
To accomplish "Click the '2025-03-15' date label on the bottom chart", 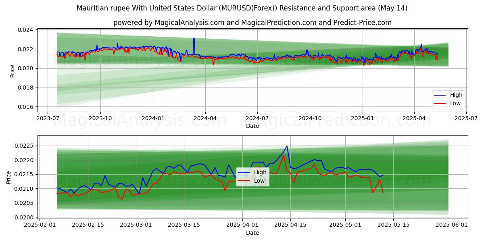I will coord(184,225).
